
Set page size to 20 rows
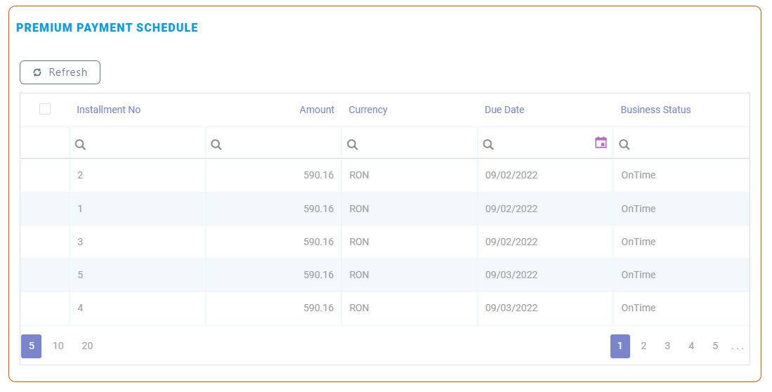[x=87, y=346]
